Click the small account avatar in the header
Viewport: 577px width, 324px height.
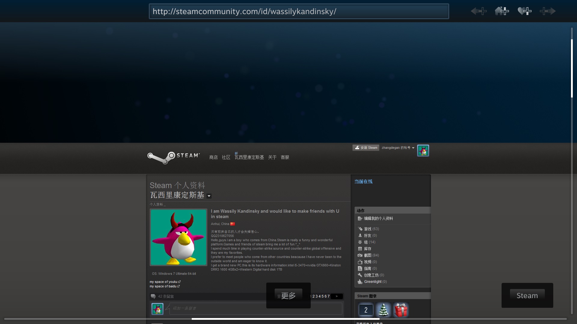point(423,151)
